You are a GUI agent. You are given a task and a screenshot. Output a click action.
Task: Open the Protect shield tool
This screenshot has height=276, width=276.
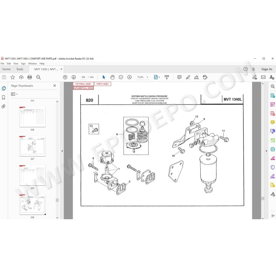tap(273, 167)
